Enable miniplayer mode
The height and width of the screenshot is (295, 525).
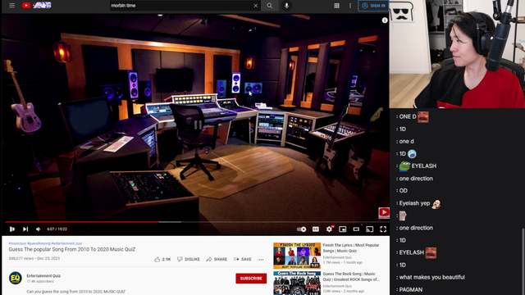coord(343,229)
